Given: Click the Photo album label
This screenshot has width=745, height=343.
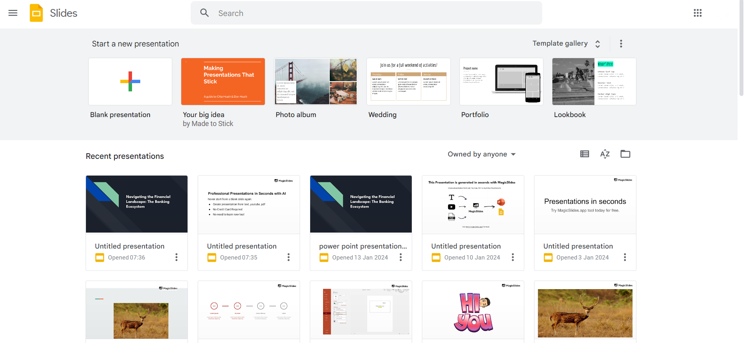Looking at the screenshot, I should tap(296, 115).
